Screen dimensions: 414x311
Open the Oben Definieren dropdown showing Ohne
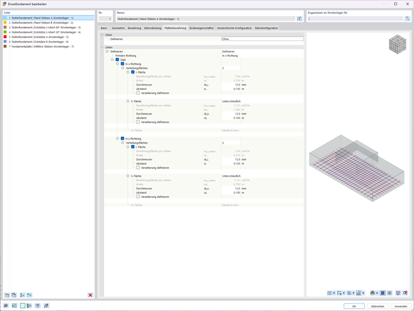pyautogui.click(x=262, y=39)
